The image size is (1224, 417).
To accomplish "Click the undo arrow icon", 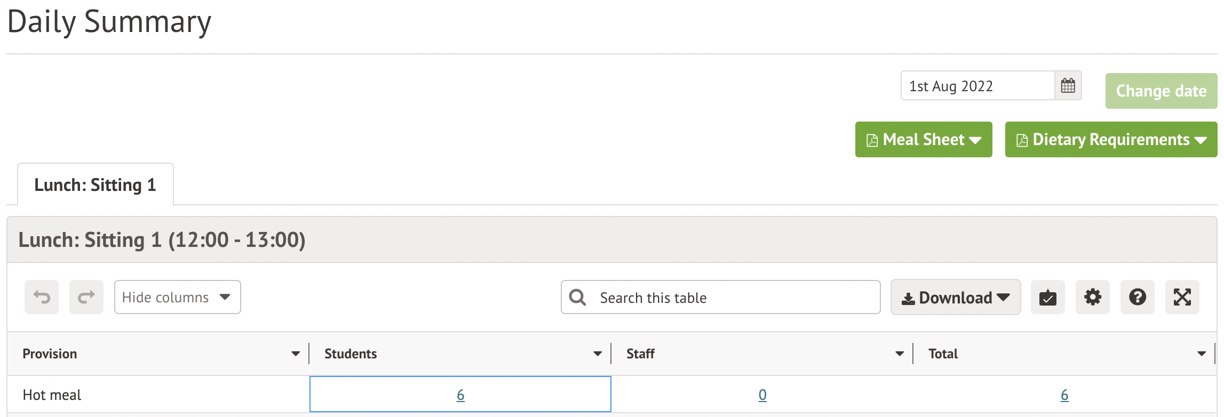I will click(x=42, y=297).
